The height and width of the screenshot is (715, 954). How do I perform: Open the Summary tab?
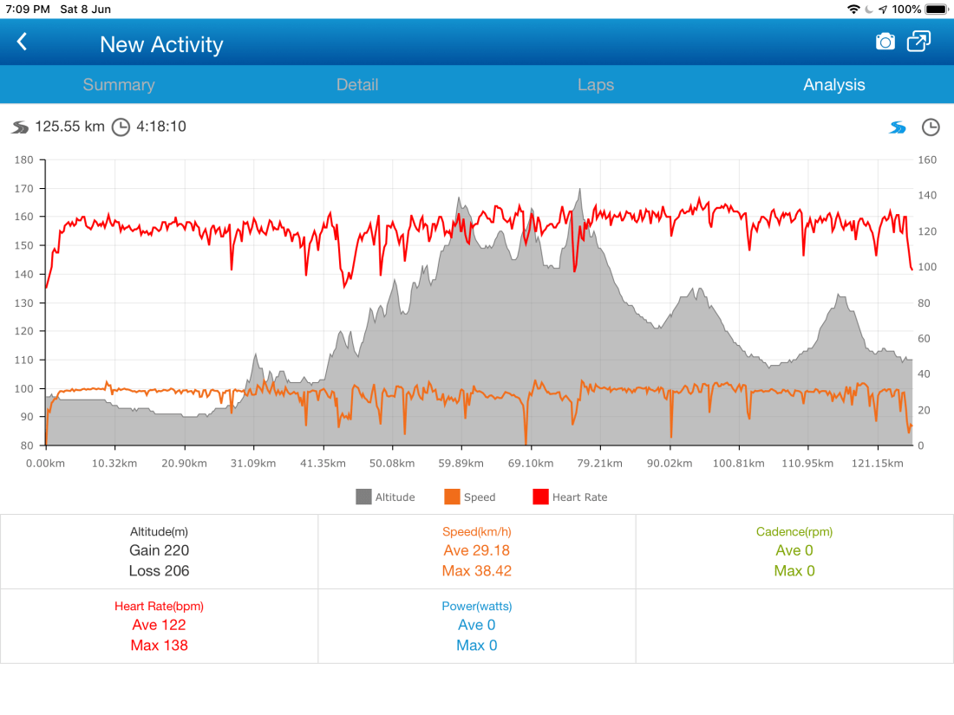[x=119, y=85]
